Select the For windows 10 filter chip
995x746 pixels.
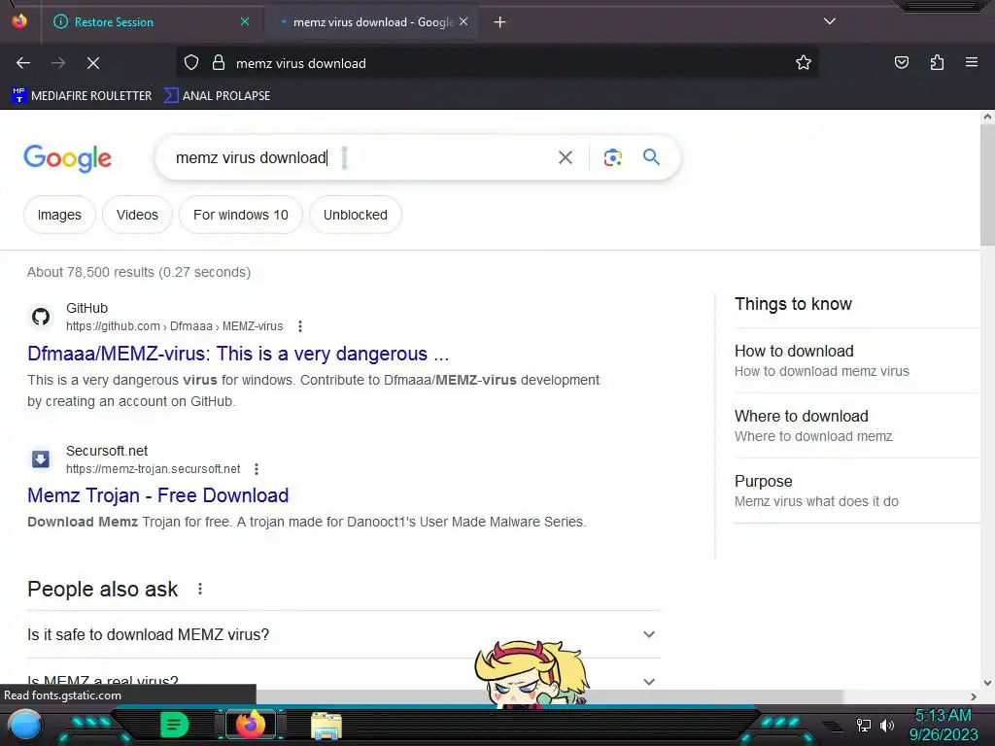click(x=241, y=215)
